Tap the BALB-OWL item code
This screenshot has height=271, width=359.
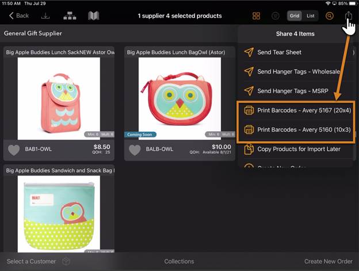(159, 149)
